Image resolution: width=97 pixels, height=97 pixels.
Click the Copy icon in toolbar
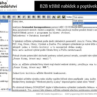pyautogui.click(x=4, y=17)
